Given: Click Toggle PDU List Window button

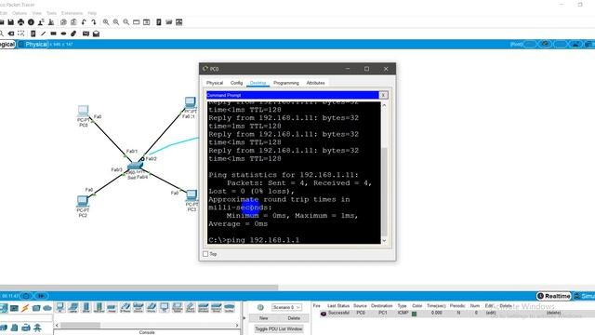Looking at the screenshot, I should pyautogui.click(x=279, y=328).
